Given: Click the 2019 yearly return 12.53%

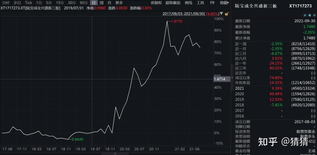Looking at the screenshot, I should [x=276, y=99].
